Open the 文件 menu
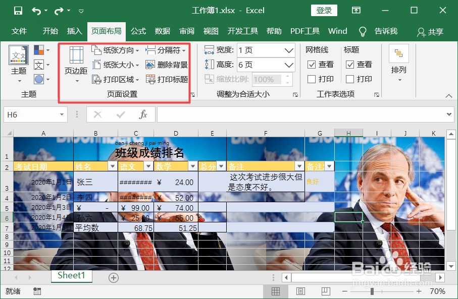The image size is (458, 299). point(19,31)
